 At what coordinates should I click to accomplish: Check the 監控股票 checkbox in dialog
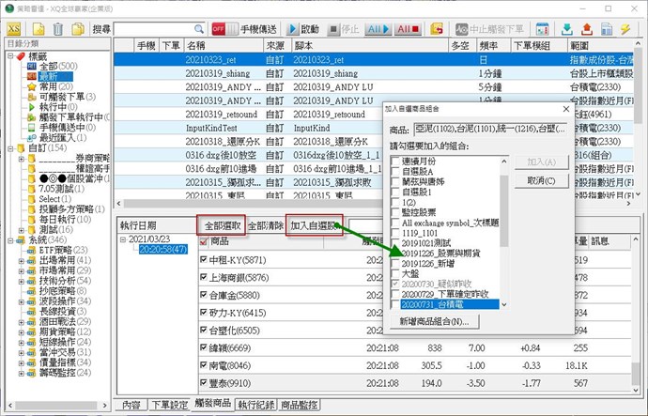pos(394,213)
